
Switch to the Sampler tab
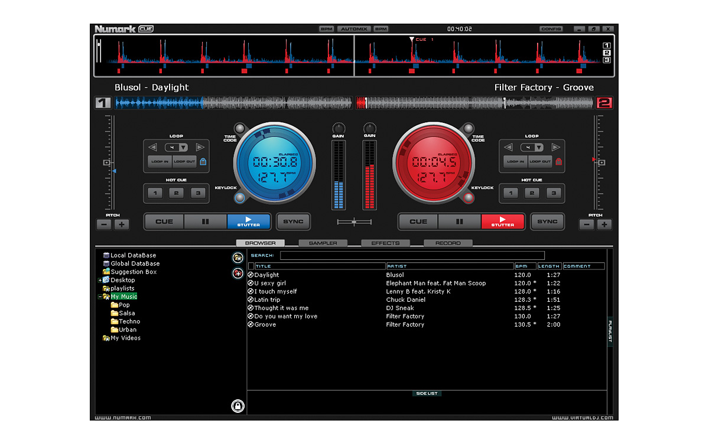(323, 243)
